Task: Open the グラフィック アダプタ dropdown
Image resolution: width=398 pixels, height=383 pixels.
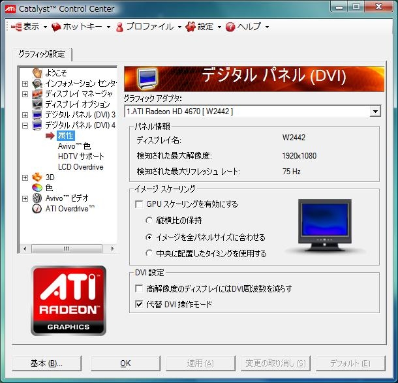Action: 375,111
